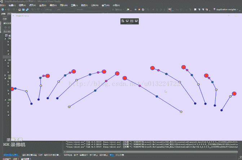Click the Open File folder icon
The height and width of the screenshot is (160, 242).
pos(19,10)
